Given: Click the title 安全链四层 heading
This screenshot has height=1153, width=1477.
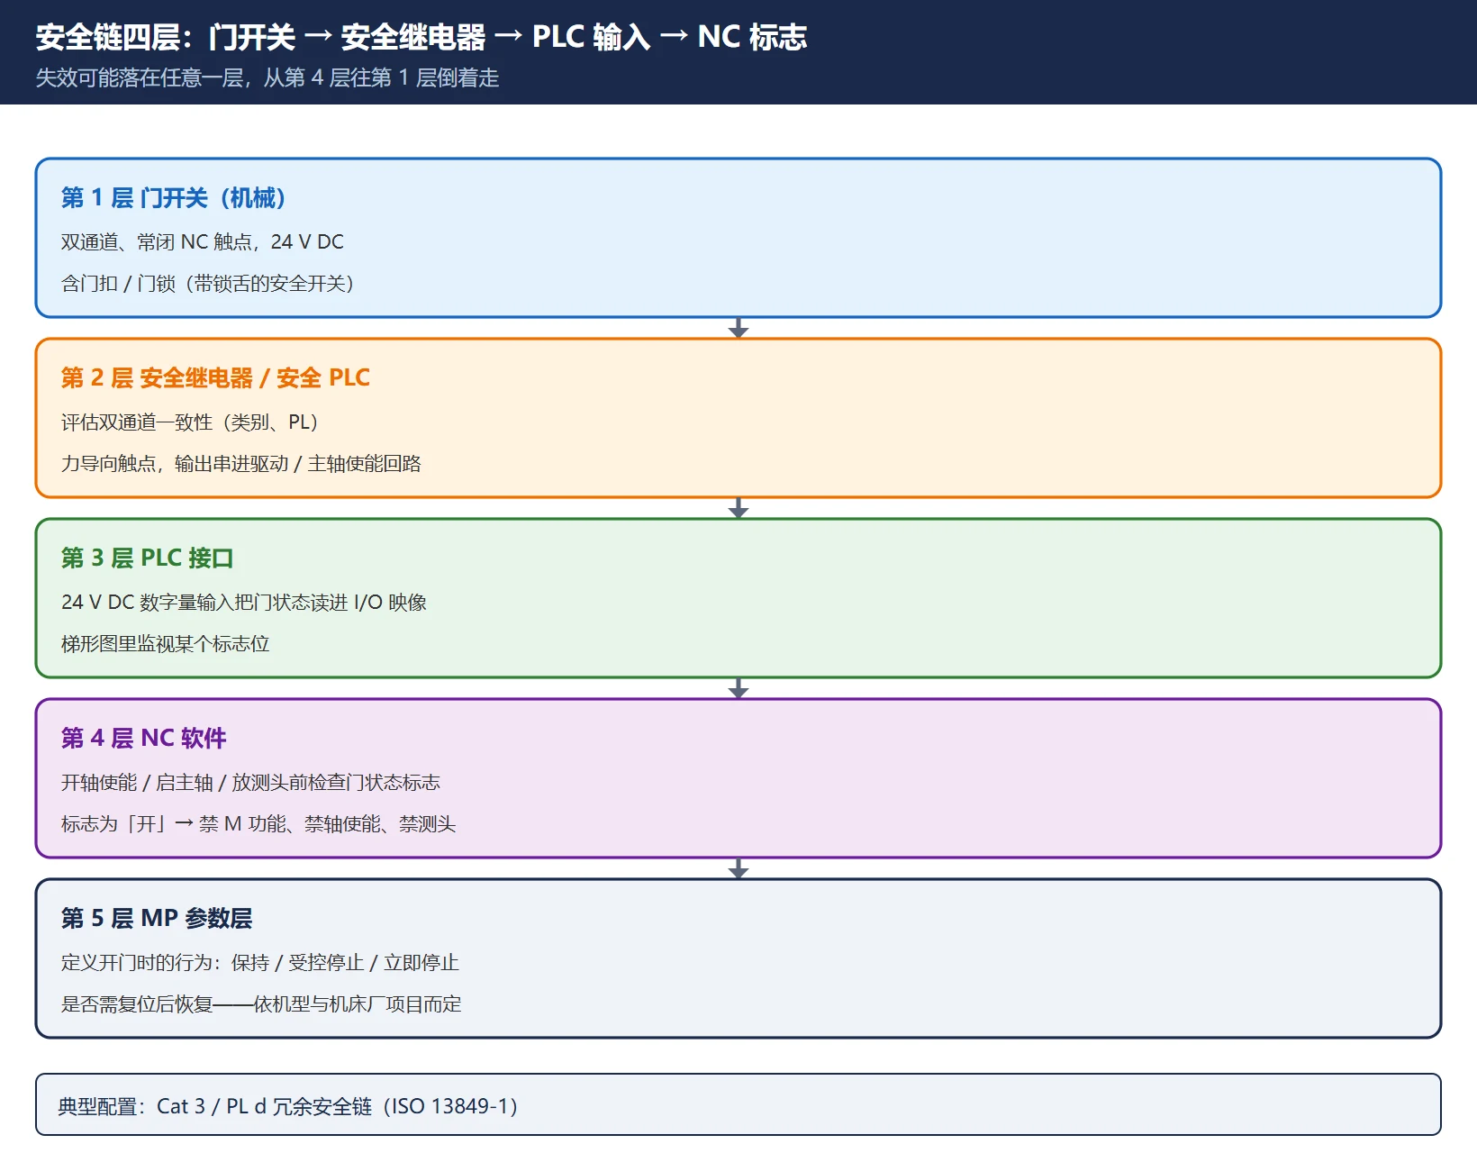Looking at the screenshot, I should point(421,37).
